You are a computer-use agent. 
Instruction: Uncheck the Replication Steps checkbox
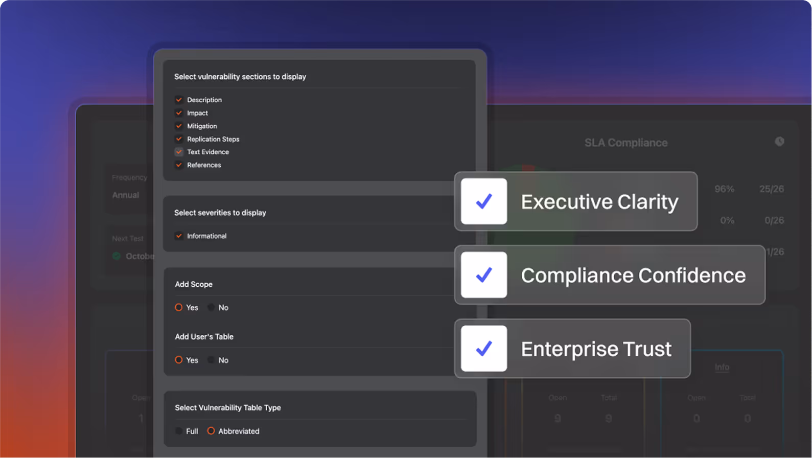coord(179,139)
